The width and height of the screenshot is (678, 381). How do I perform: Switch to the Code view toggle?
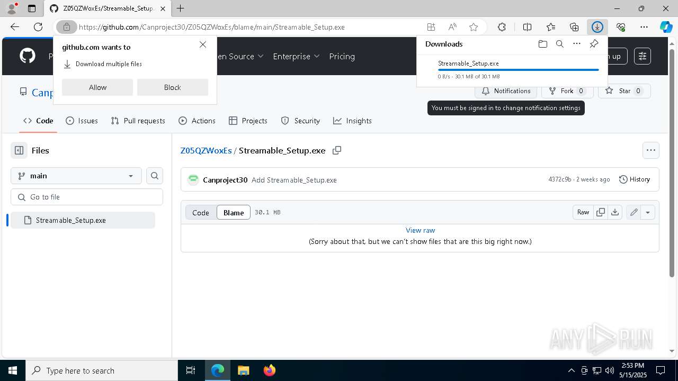point(201,212)
